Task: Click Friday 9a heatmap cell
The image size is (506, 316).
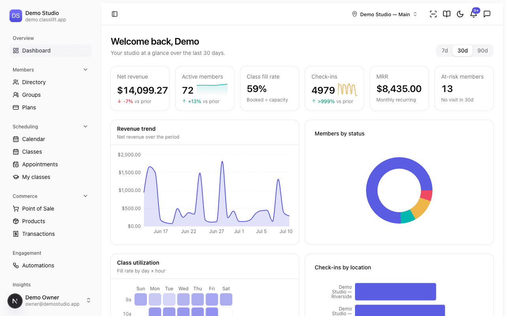Action: 212,299
